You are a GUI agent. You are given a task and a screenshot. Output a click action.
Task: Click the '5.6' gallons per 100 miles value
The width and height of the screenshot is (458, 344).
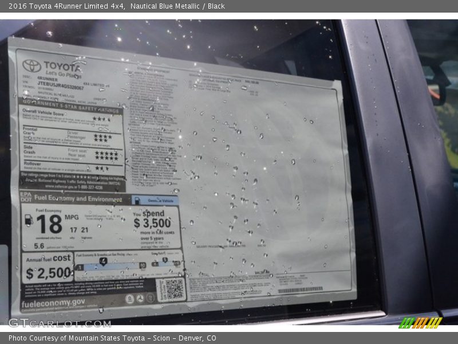pos(39,246)
